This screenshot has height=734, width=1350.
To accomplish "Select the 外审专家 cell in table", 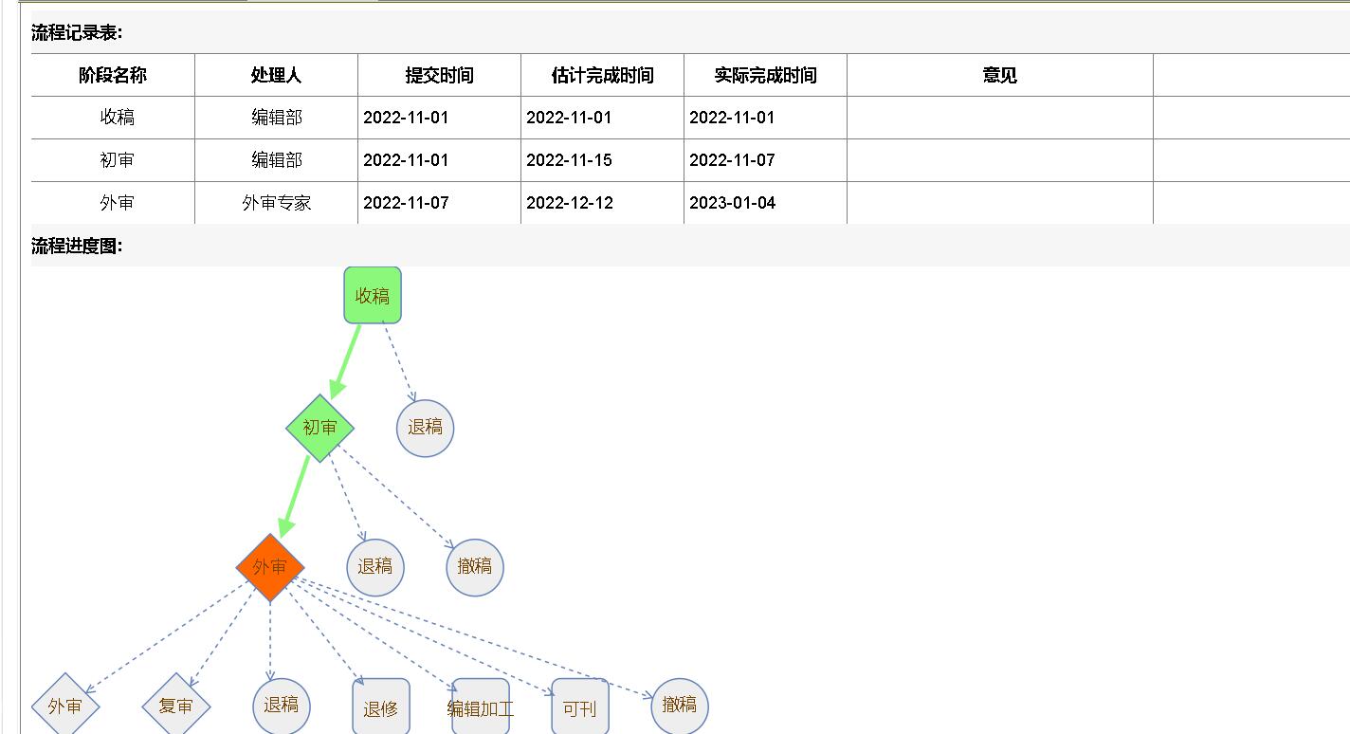I will 276,203.
